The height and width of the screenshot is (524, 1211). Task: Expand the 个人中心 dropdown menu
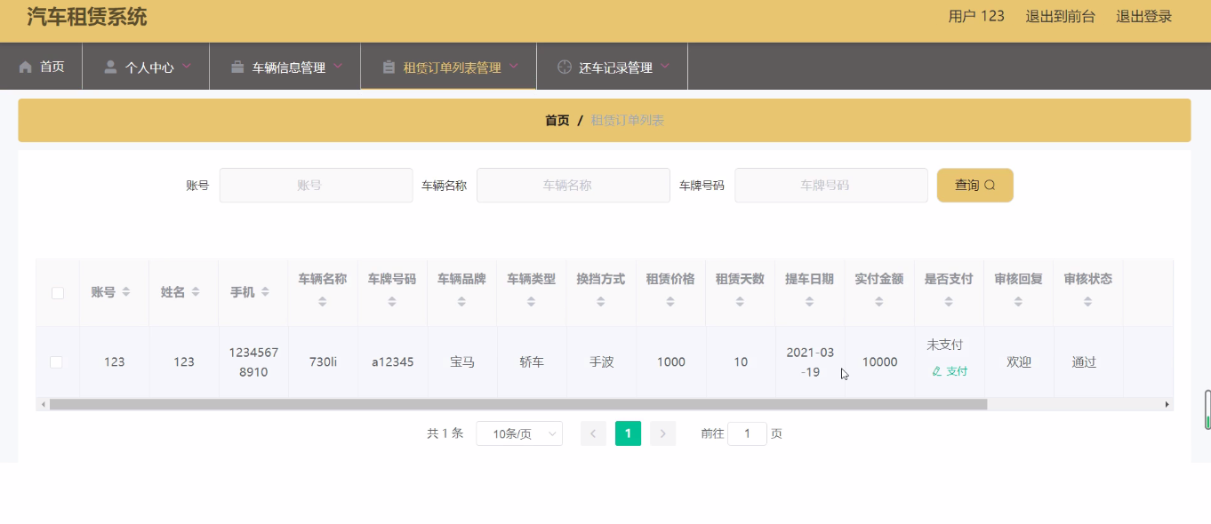tap(149, 67)
